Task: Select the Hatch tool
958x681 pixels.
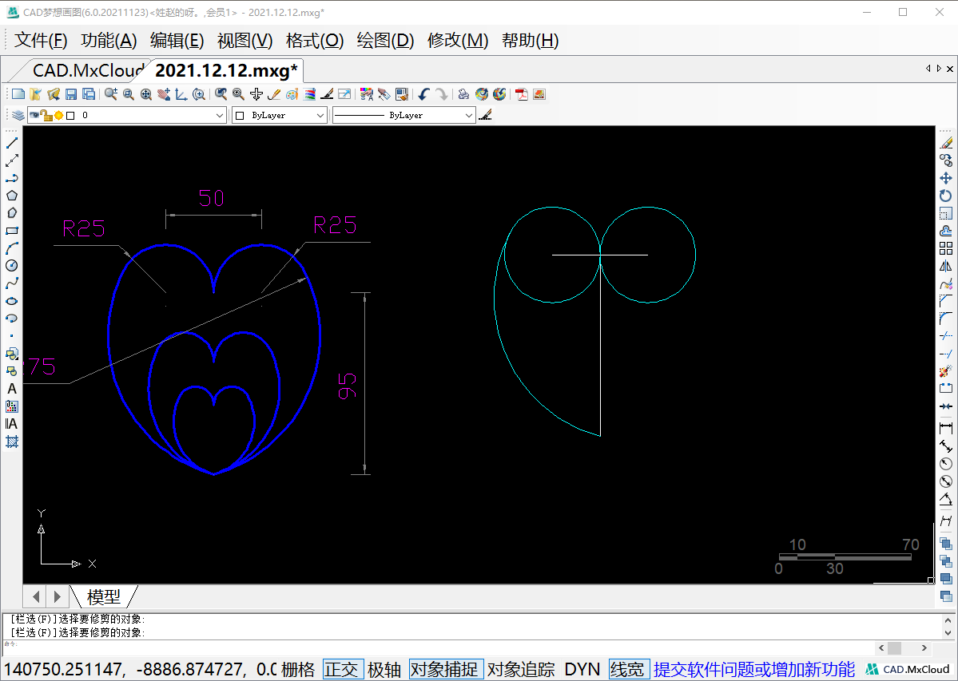Action: coord(12,441)
